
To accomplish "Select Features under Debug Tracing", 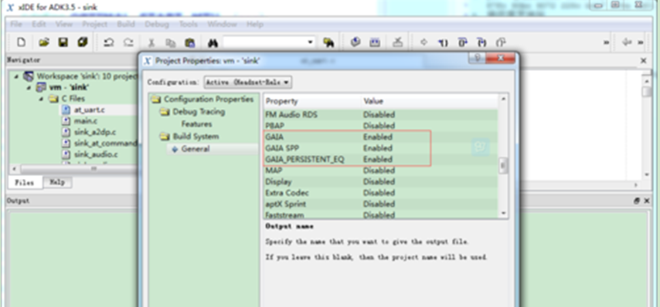I will [x=196, y=124].
